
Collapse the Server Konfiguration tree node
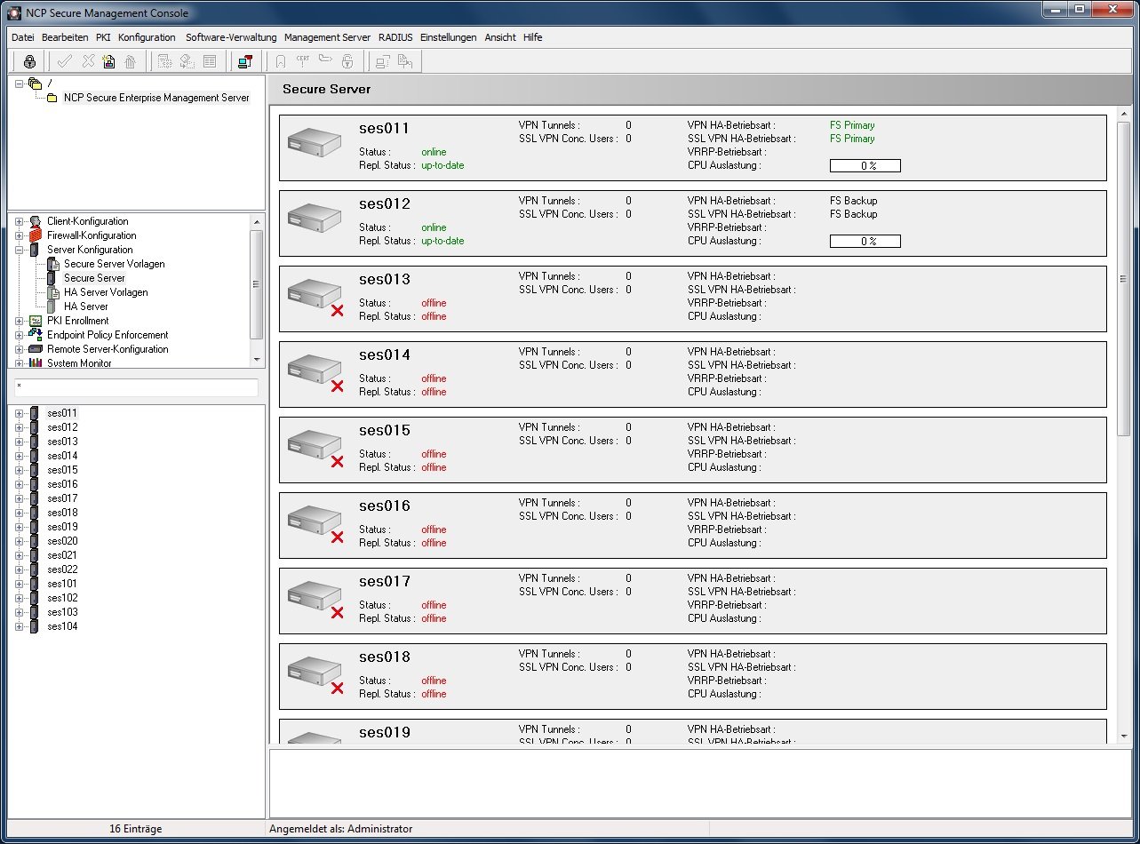(19, 250)
